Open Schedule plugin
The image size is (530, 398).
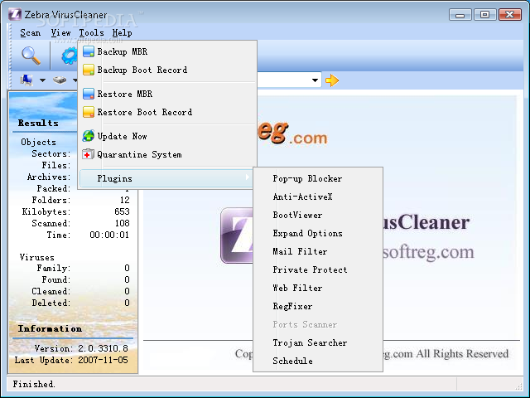pos(318,362)
